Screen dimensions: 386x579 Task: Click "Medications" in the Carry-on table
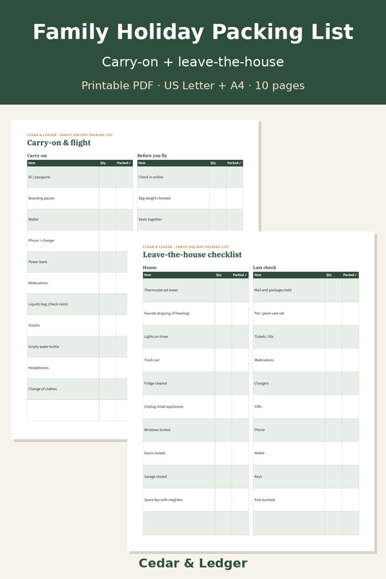(x=38, y=283)
